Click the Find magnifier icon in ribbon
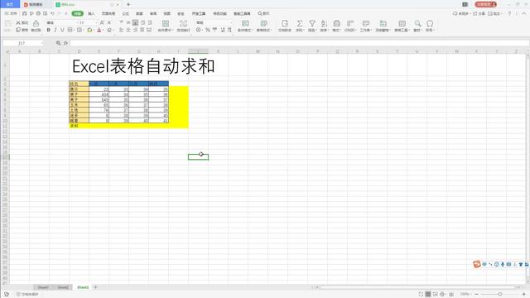Image resolution: width=530 pixels, height=298 pixels. tap(417, 23)
